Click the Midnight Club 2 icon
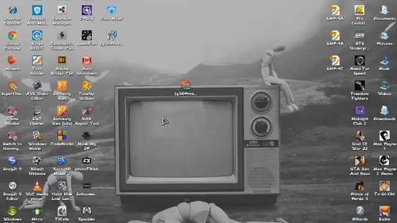 (360, 111)
